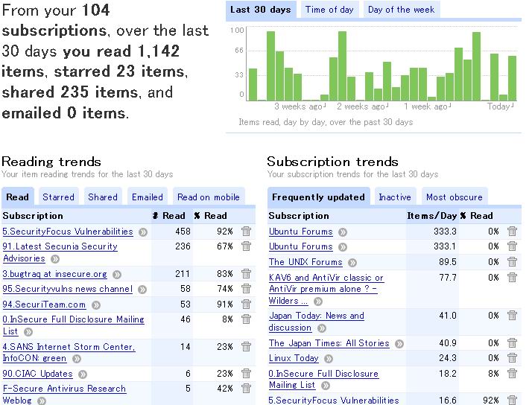Open The UNIX Forums link
This screenshot has width=532, height=405.
click(x=305, y=262)
